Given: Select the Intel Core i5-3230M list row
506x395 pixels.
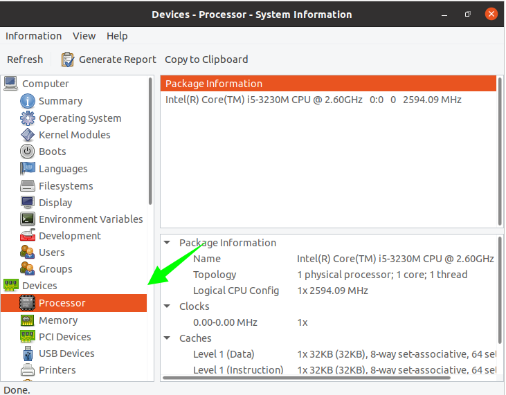Looking at the screenshot, I should (313, 100).
